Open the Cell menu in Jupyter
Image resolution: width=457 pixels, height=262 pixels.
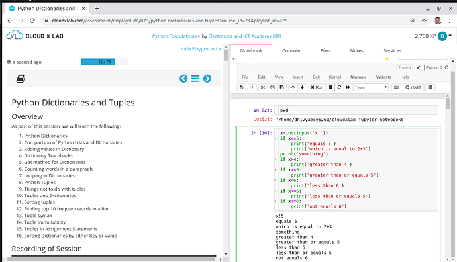(x=316, y=77)
